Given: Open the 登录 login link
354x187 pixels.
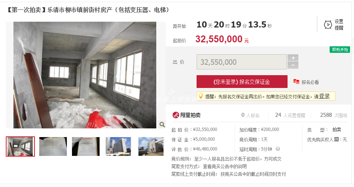Looking at the screenshot, I should [x=324, y=96].
